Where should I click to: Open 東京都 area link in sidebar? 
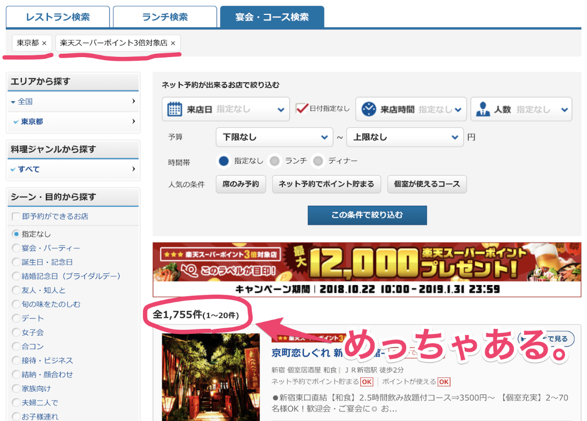click(32, 122)
